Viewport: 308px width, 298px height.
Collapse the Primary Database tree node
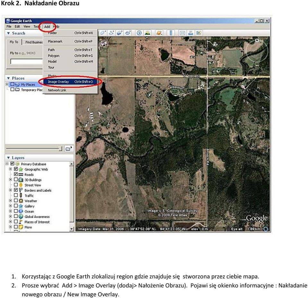pyautogui.click(x=7, y=163)
